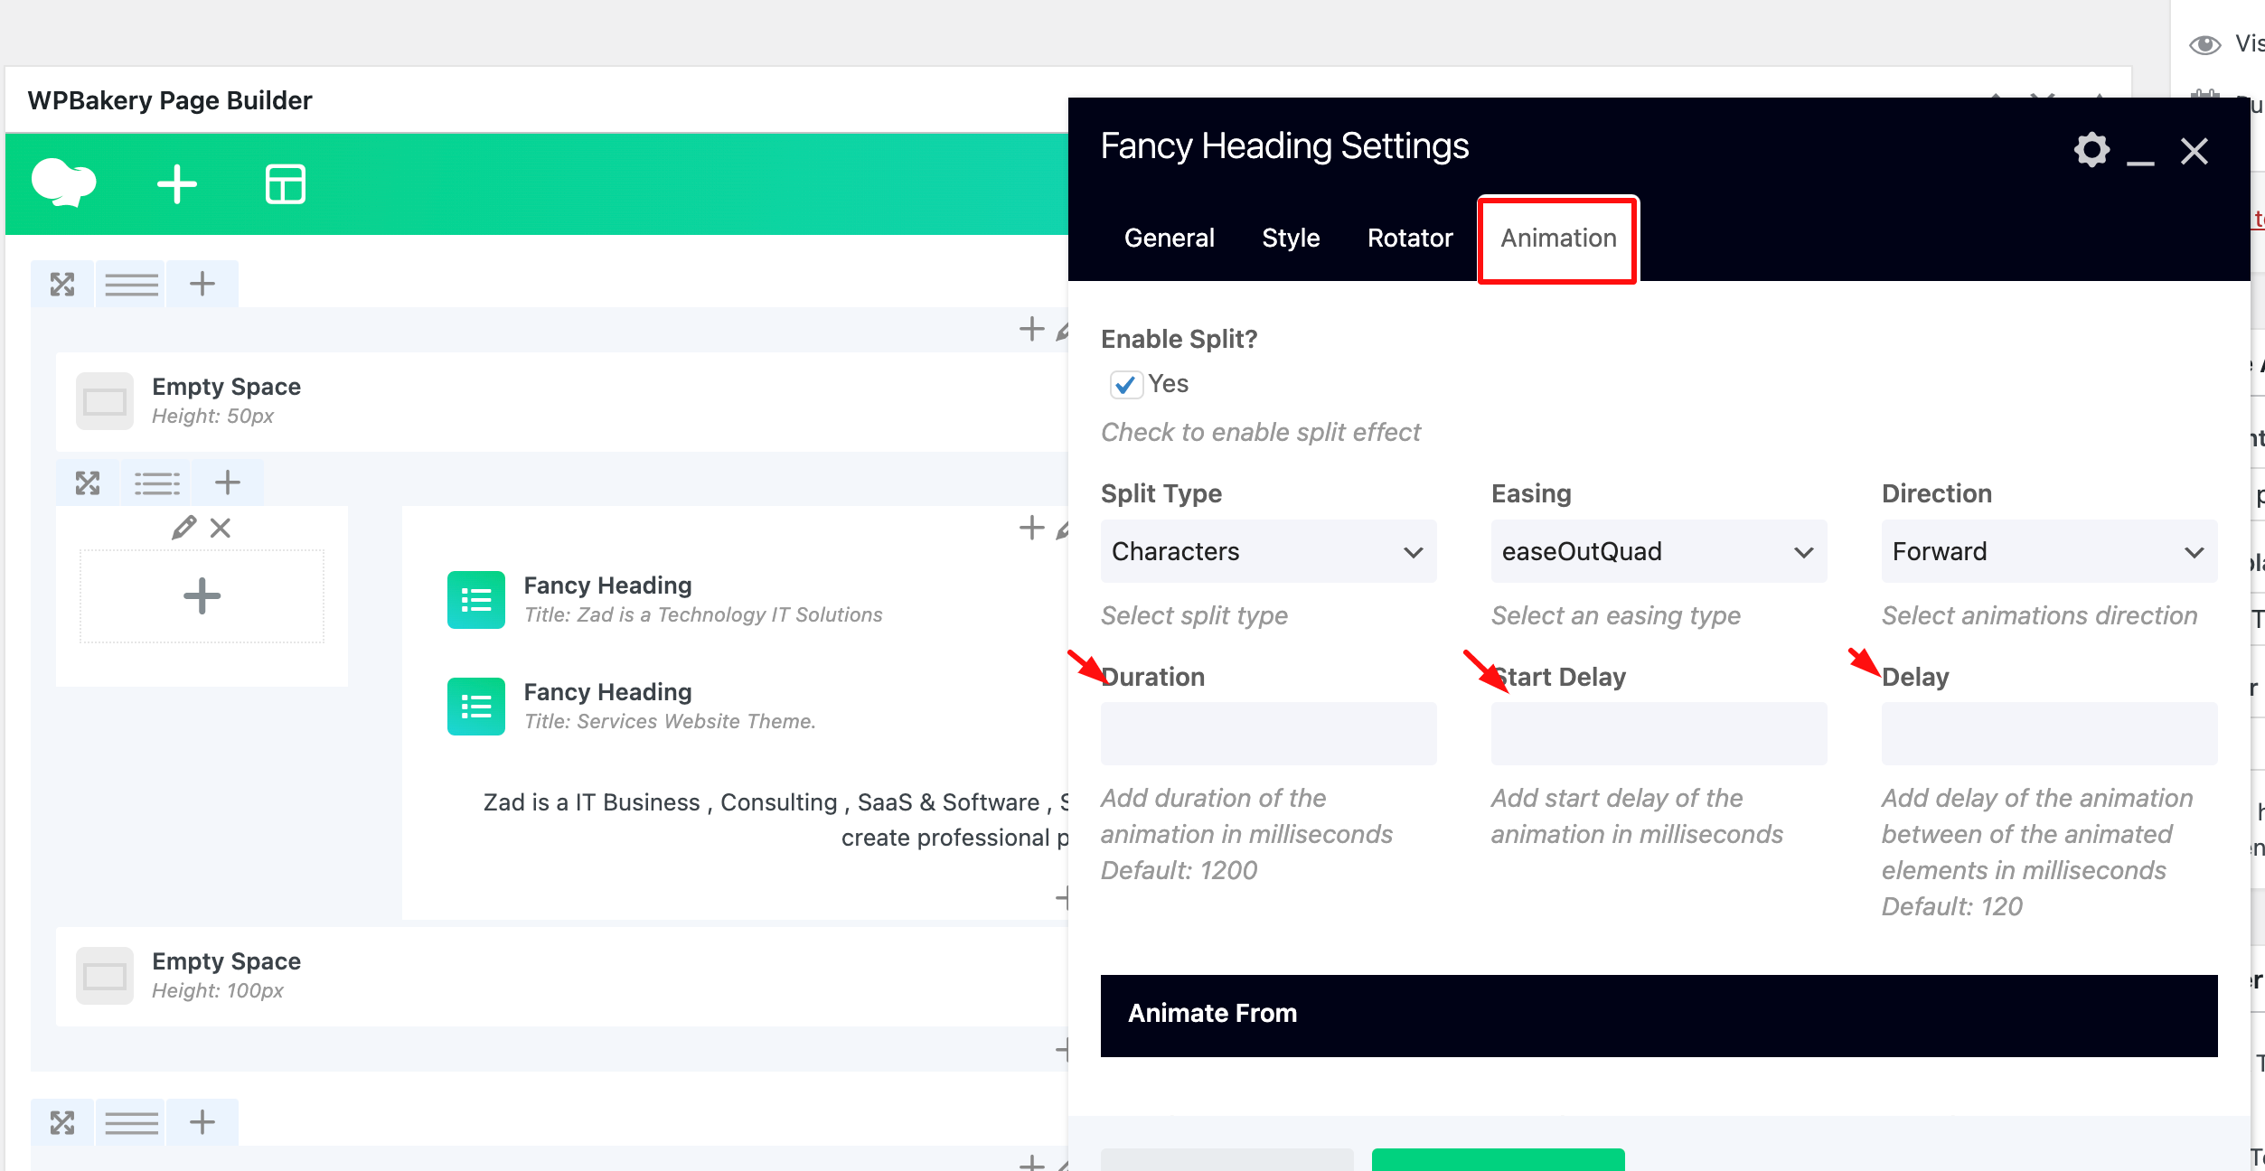Click the first row's move handle icon
Screen dimensions: 2265x1171
pos(62,285)
